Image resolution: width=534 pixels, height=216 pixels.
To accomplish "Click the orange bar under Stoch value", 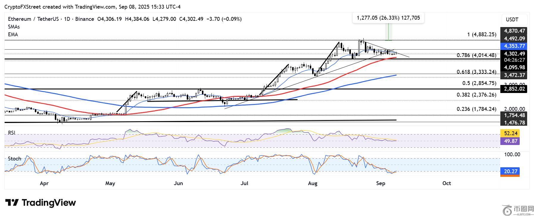I will [510, 176].
